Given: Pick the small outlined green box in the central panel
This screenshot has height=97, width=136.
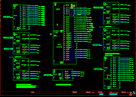Looking at the screenshot, I should click(x=55, y=36).
